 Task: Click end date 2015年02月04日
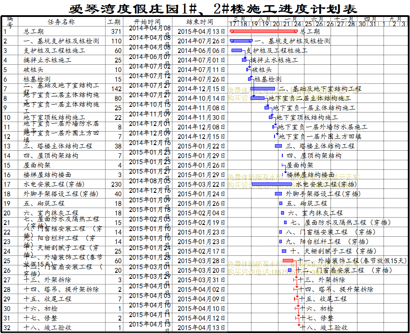[x=201, y=213]
